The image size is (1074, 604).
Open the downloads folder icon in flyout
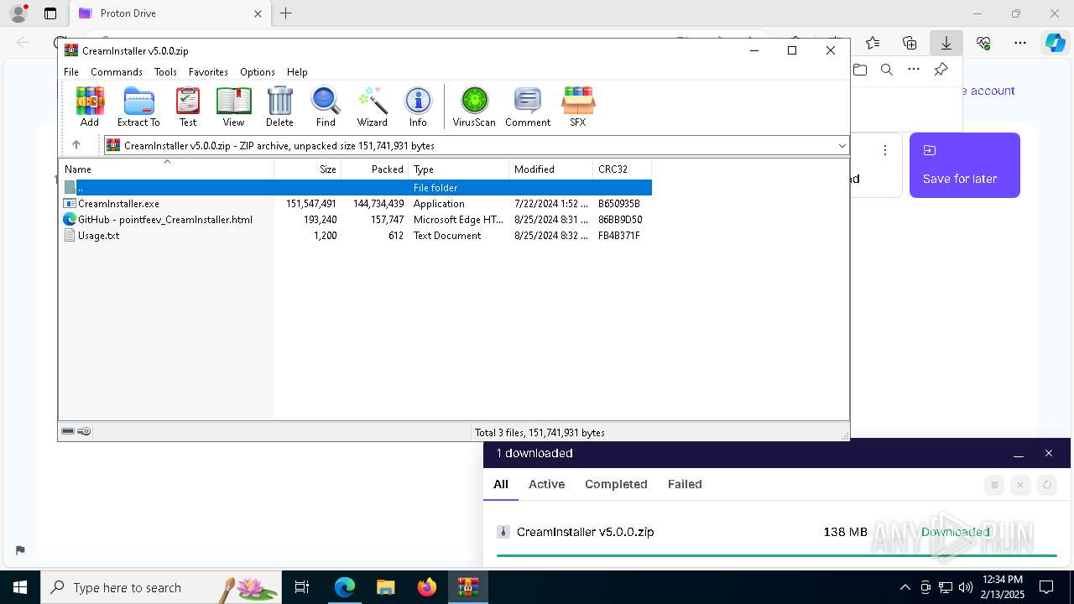860,70
